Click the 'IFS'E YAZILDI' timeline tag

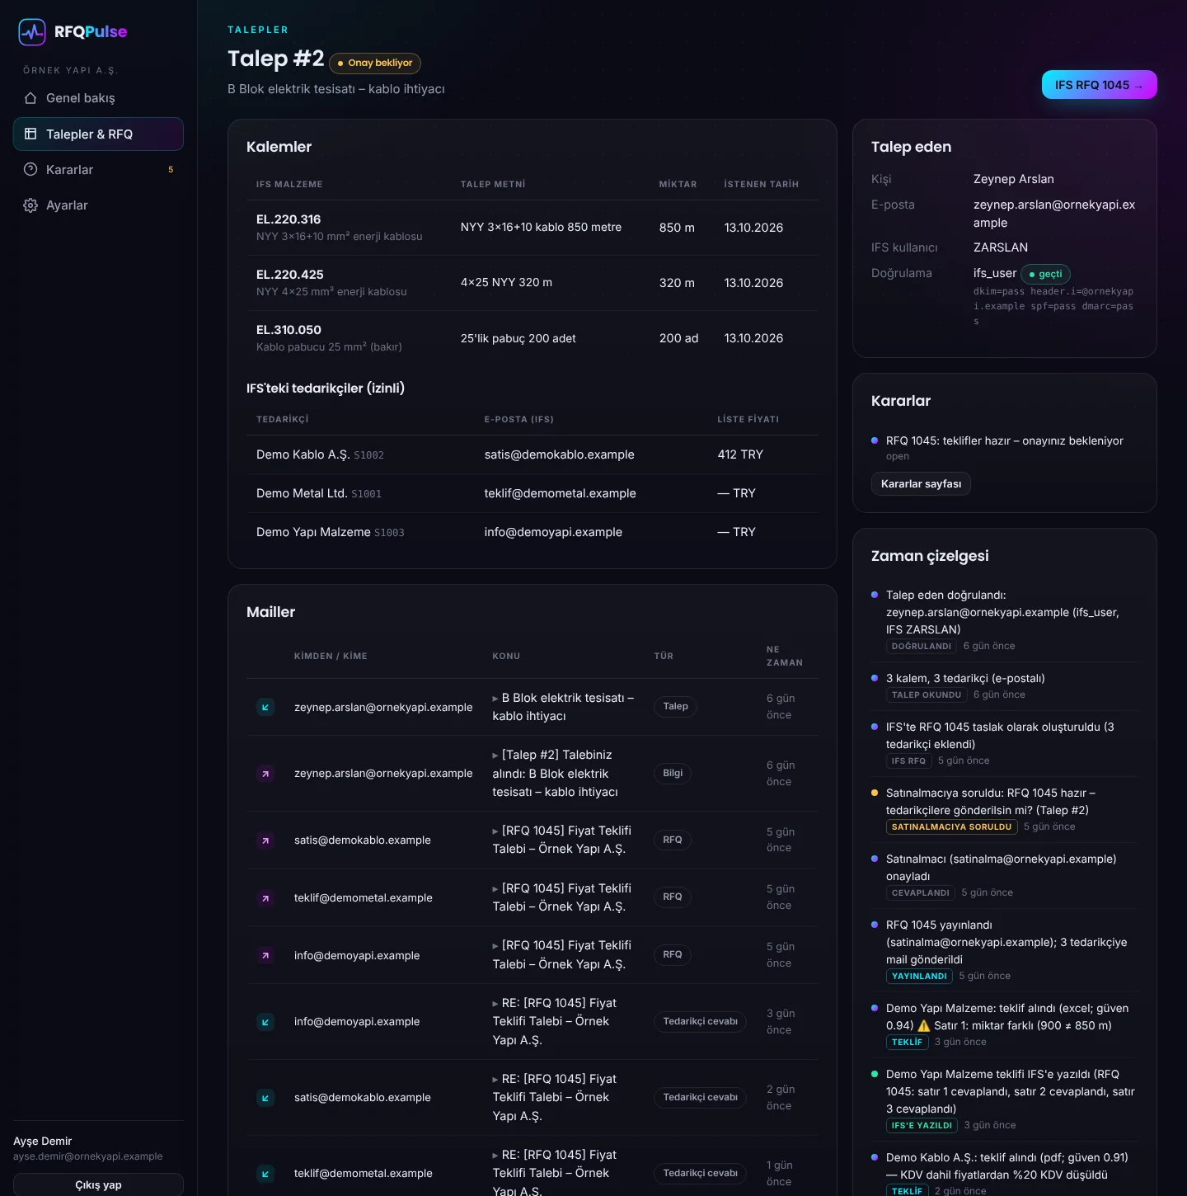tap(922, 1126)
